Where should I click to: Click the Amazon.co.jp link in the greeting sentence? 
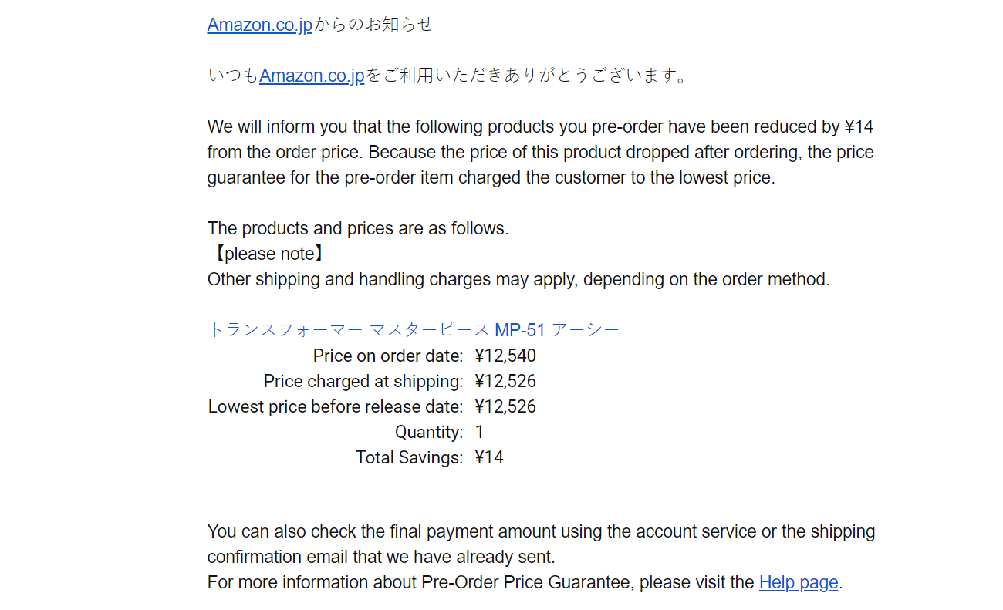(312, 76)
